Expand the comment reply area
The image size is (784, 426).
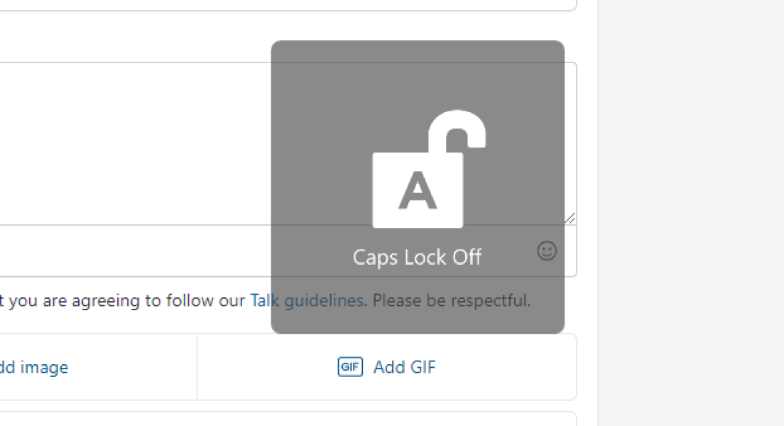pyautogui.click(x=570, y=219)
